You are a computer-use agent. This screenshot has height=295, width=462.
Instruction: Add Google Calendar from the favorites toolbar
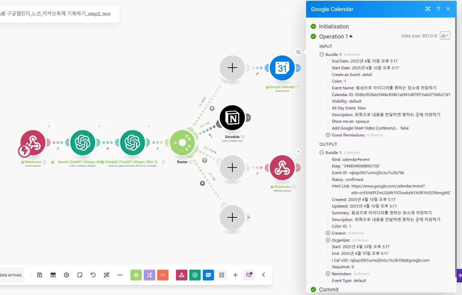[208, 275]
